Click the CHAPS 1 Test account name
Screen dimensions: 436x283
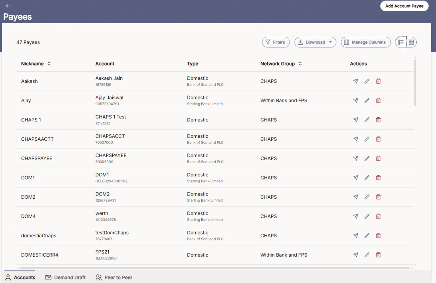110,117
